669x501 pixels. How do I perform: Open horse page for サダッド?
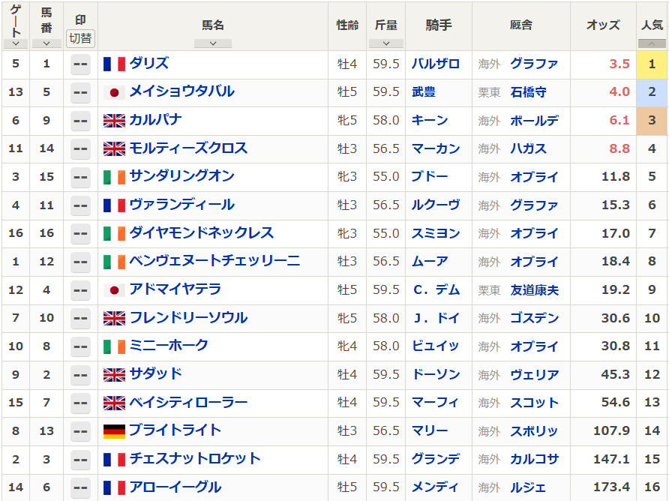point(155,374)
